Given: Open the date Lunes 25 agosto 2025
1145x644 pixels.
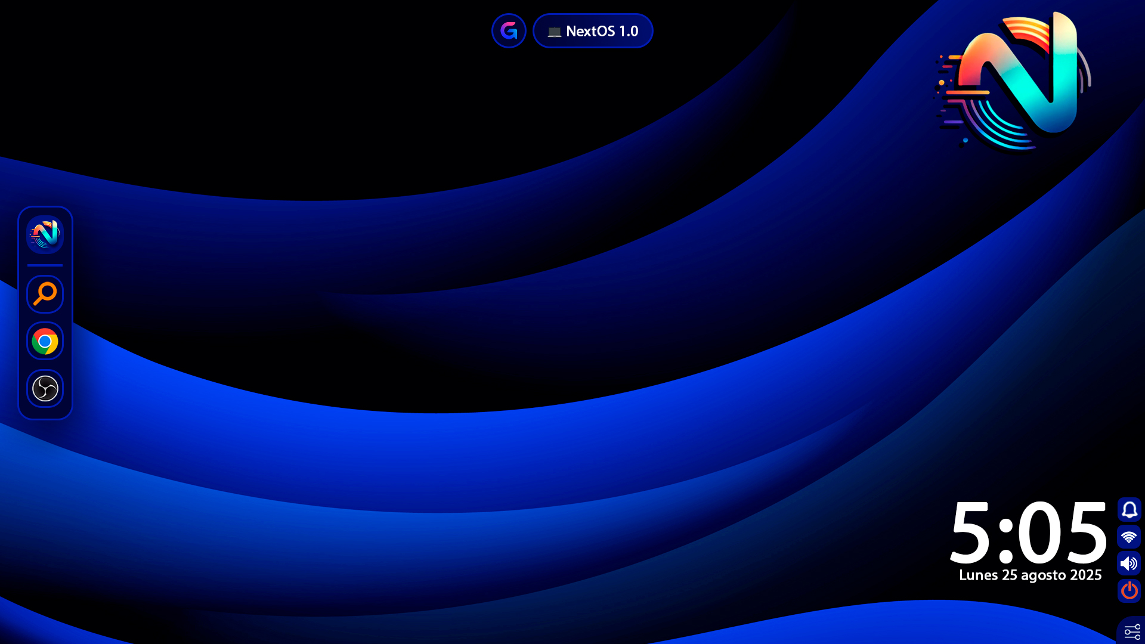Looking at the screenshot, I should pos(1030,575).
